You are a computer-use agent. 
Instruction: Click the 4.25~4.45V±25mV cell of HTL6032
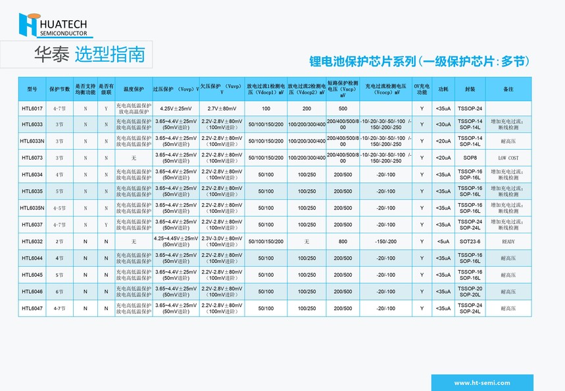click(x=176, y=242)
